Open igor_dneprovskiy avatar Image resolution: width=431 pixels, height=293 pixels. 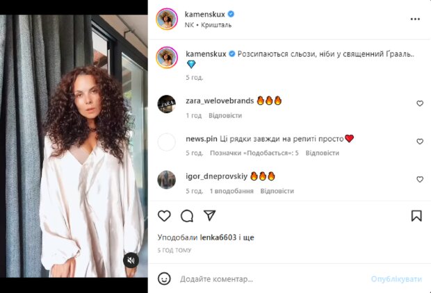(x=167, y=180)
